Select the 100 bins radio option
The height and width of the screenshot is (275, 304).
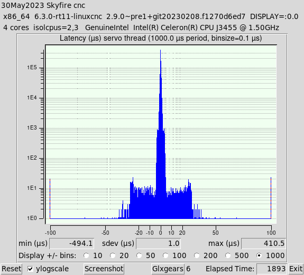(x=165, y=255)
